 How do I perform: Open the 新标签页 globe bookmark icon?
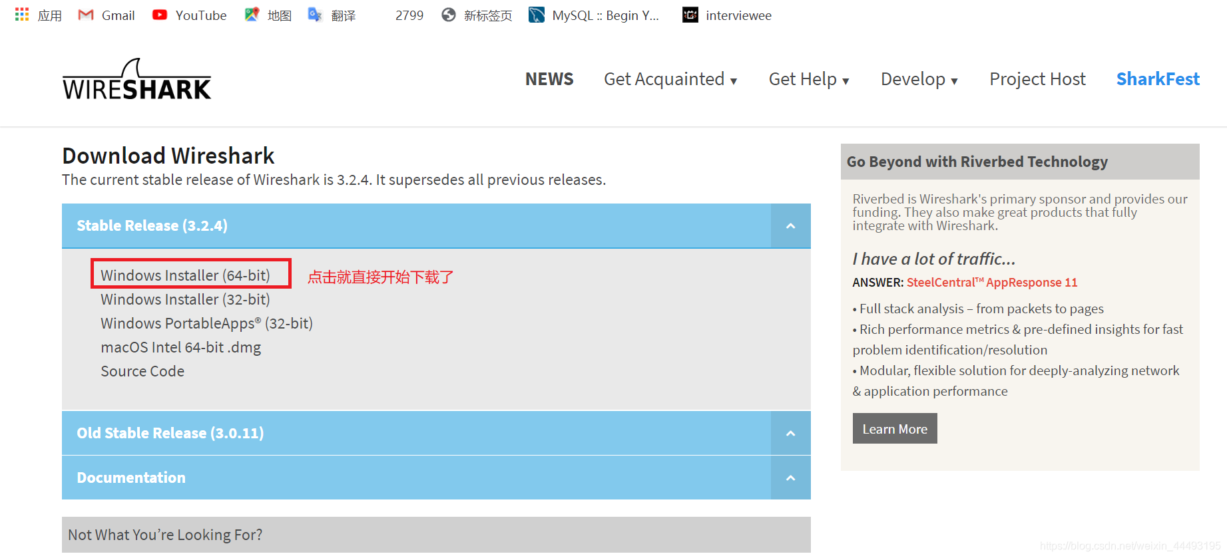tap(449, 15)
